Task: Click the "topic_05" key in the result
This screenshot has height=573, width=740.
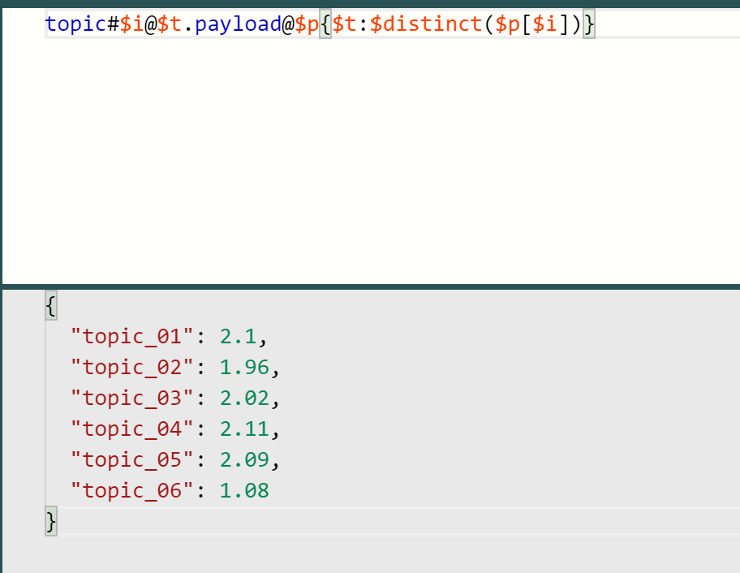Action: point(132,459)
